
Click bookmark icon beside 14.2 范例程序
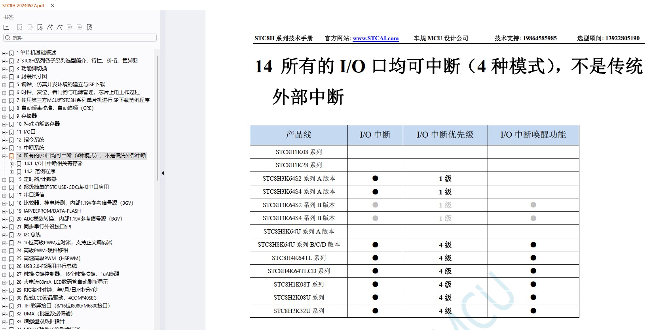(19, 172)
